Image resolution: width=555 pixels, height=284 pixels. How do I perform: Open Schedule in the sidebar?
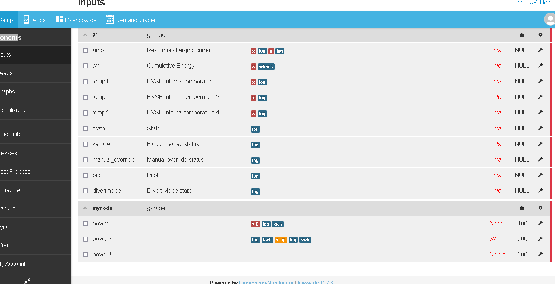[35, 190]
